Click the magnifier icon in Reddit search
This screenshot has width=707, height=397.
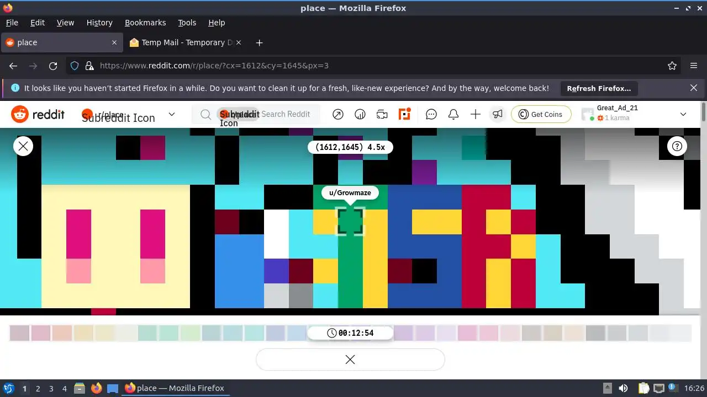click(x=205, y=114)
